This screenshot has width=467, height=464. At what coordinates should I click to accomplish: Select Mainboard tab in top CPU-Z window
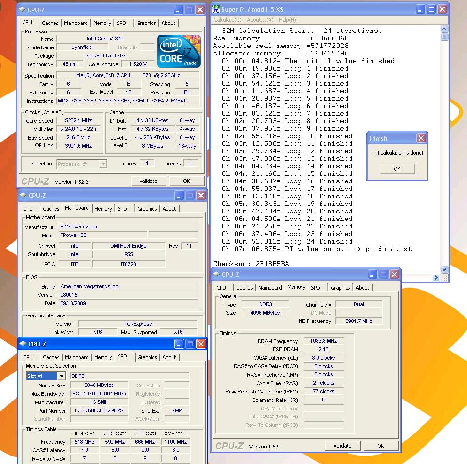coord(76,23)
